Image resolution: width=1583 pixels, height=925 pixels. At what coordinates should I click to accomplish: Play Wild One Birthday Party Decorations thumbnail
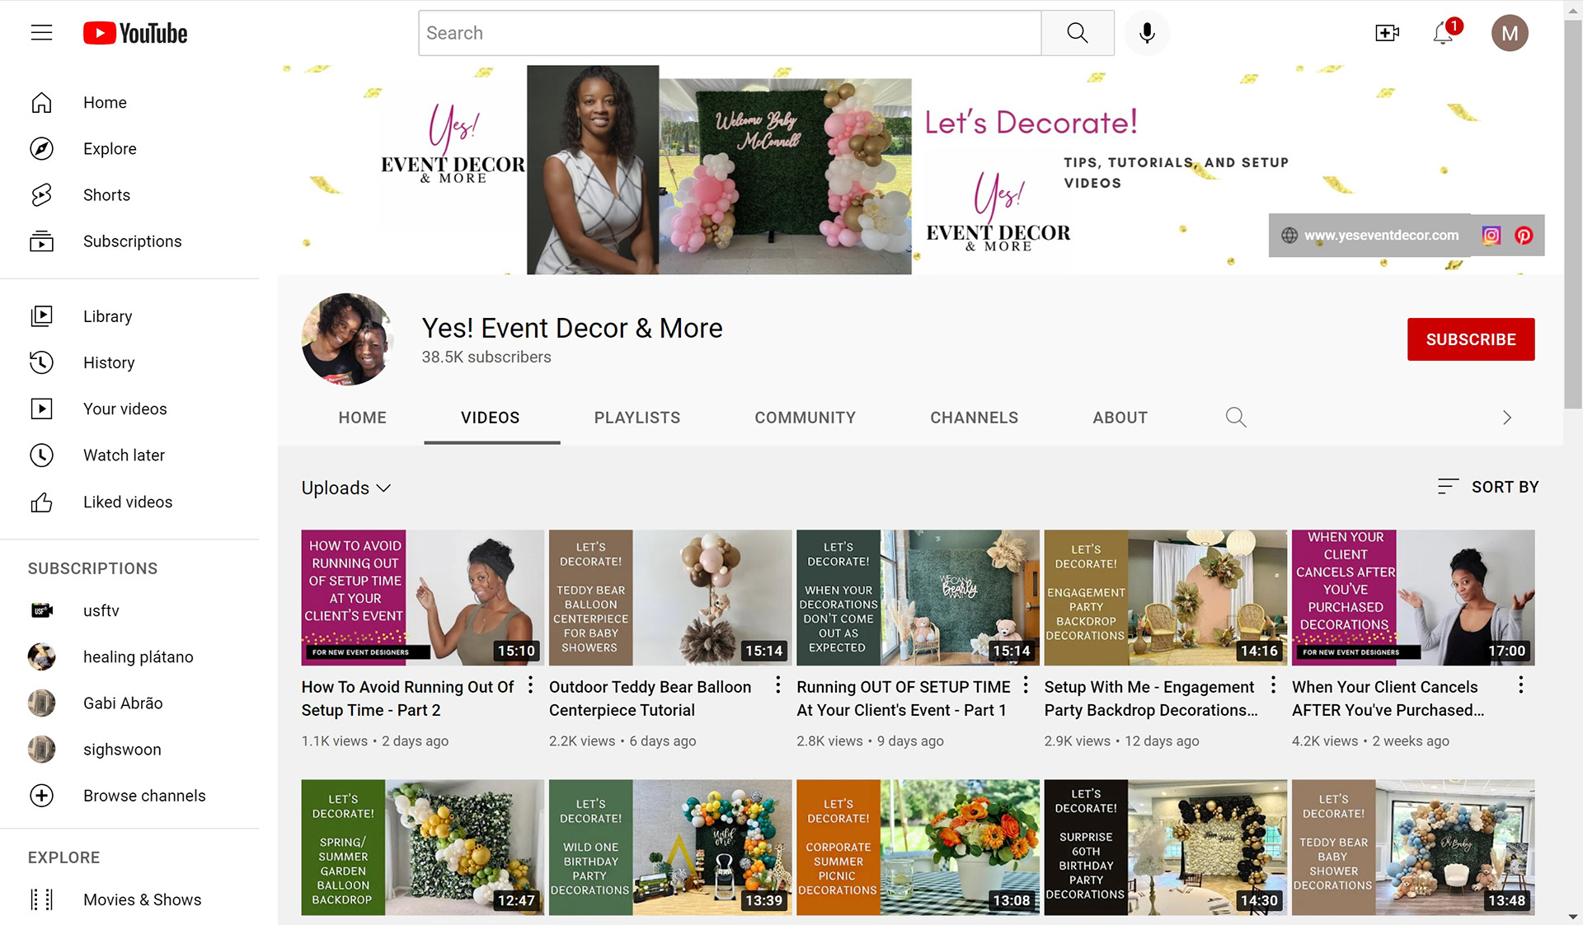pos(670,848)
